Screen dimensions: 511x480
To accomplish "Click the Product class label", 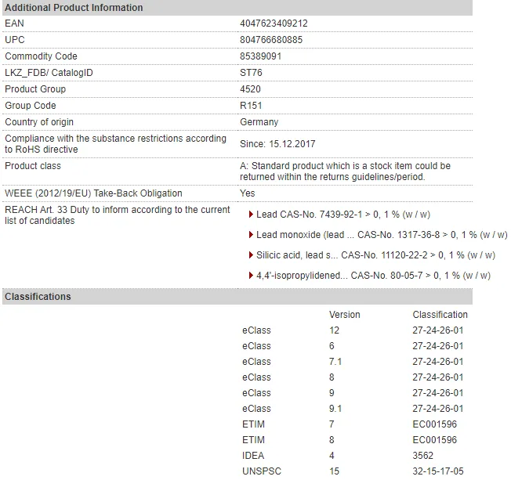I will click(x=33, y=166).
